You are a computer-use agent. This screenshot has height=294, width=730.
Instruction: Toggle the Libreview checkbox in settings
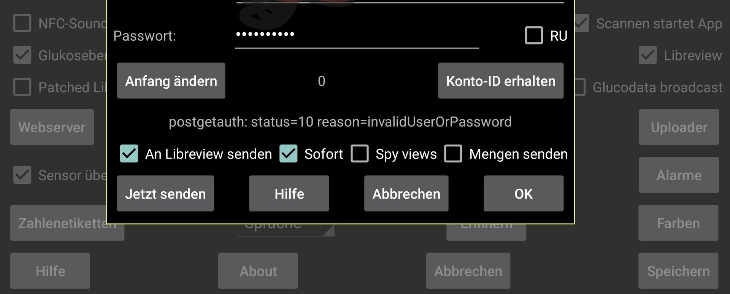648,55
